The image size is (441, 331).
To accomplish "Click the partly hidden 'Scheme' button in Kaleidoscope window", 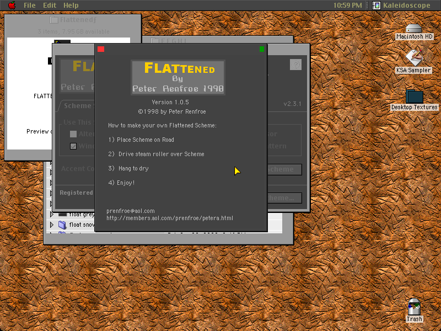I will tap(284, 169).
